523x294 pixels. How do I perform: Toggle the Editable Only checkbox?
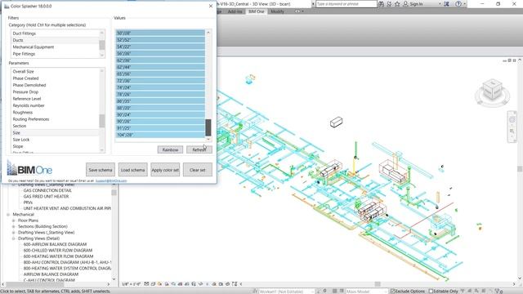431,291
